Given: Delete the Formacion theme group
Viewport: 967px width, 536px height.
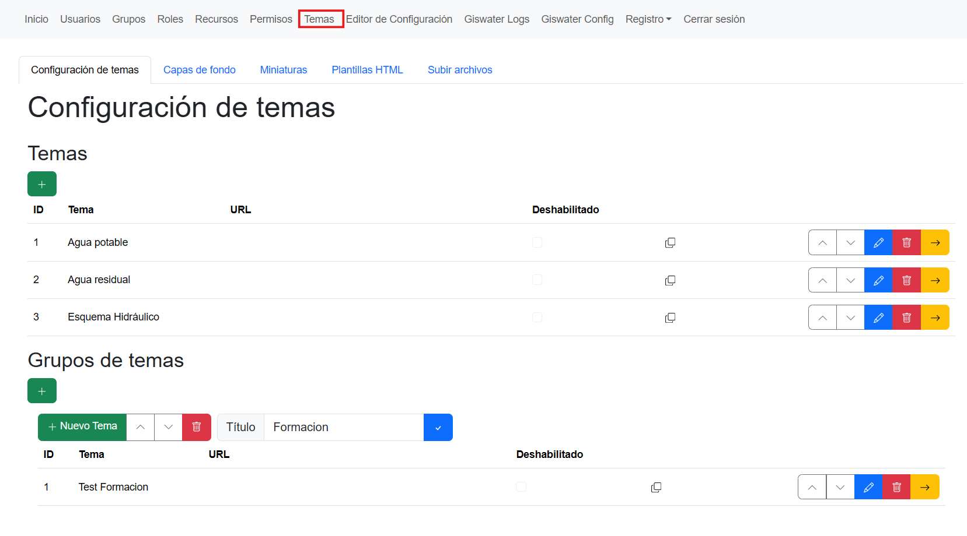Looking at the screenshot, I should tap(196, 427).
